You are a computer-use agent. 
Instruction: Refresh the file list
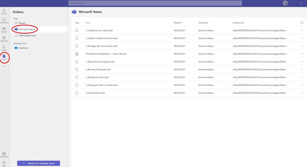(x=302, y=22)
